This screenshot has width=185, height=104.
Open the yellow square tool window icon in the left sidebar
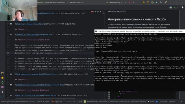pyautogui.click(x=2, y=78)
